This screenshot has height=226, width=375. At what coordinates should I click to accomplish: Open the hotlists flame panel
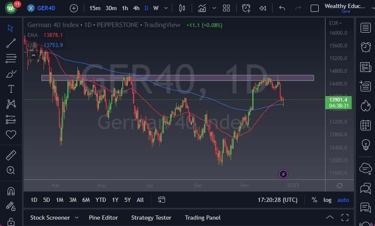point(365,106)
